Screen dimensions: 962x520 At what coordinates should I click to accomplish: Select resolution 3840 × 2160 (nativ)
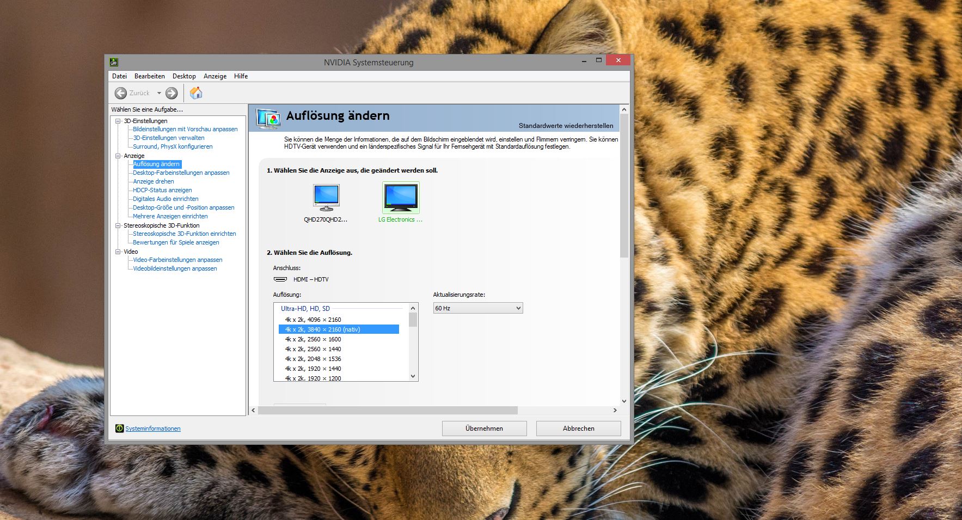339,329
